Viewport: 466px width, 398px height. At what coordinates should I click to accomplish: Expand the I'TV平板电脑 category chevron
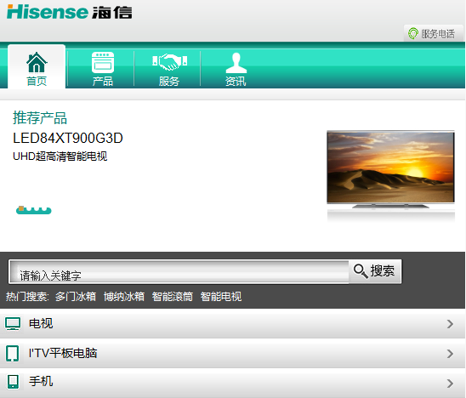pyautogui.click(x=450, y=354)
